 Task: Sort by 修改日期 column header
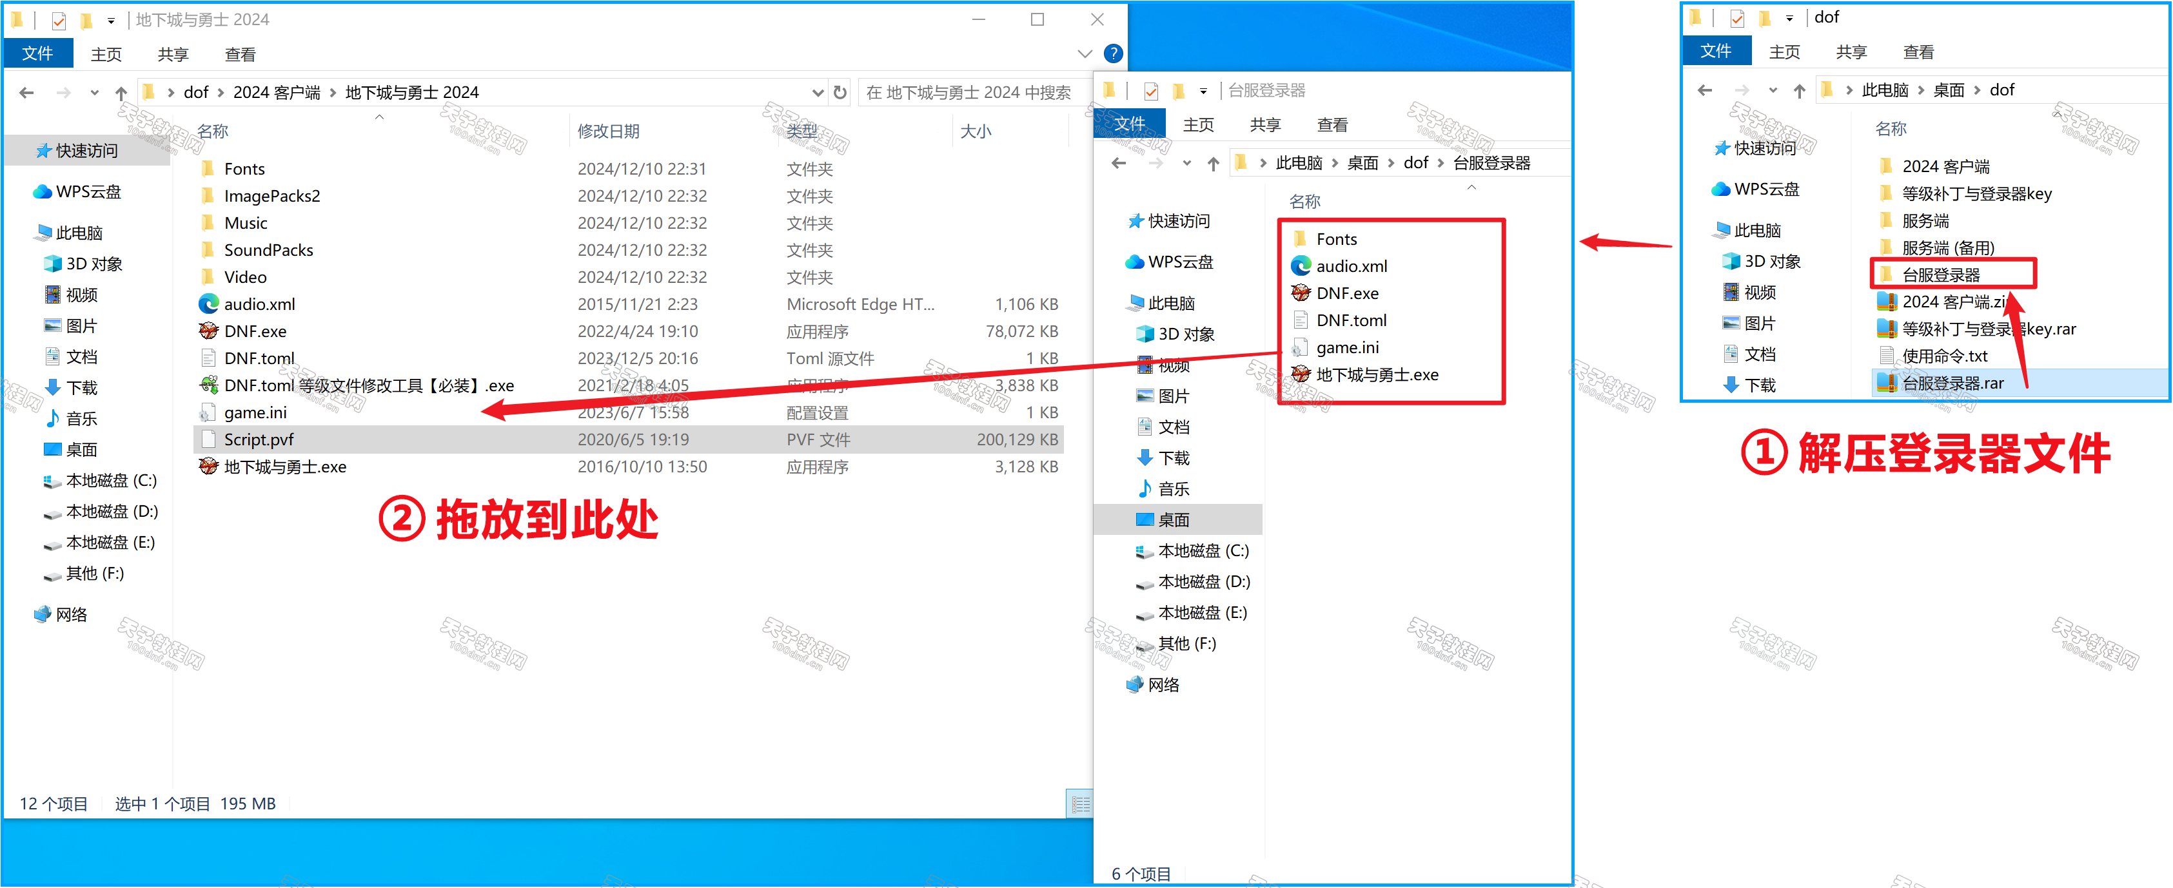[x=608, y=131]
